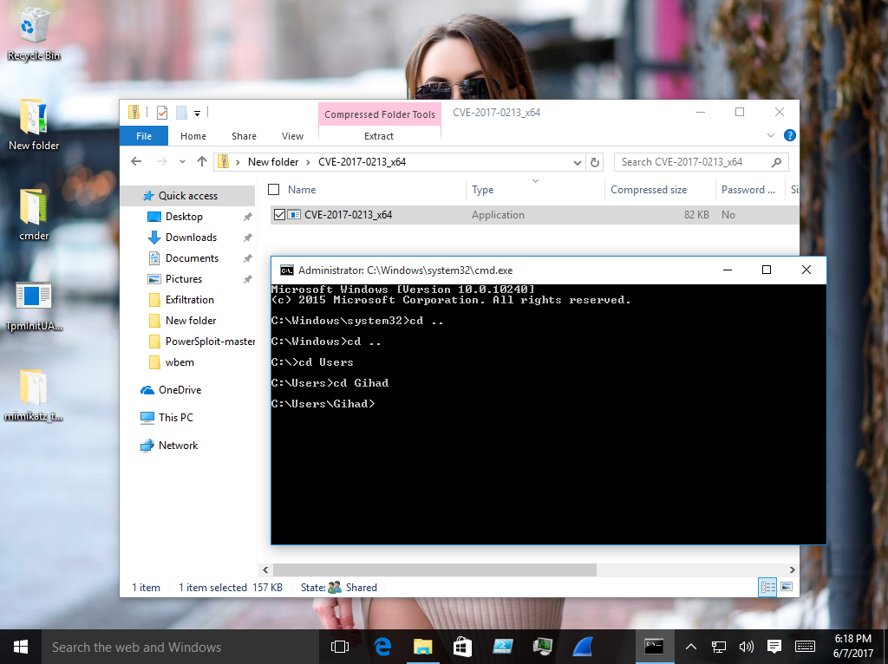Sort by the Name column header
The image size is (888, 664).
[x=302, y=190]
